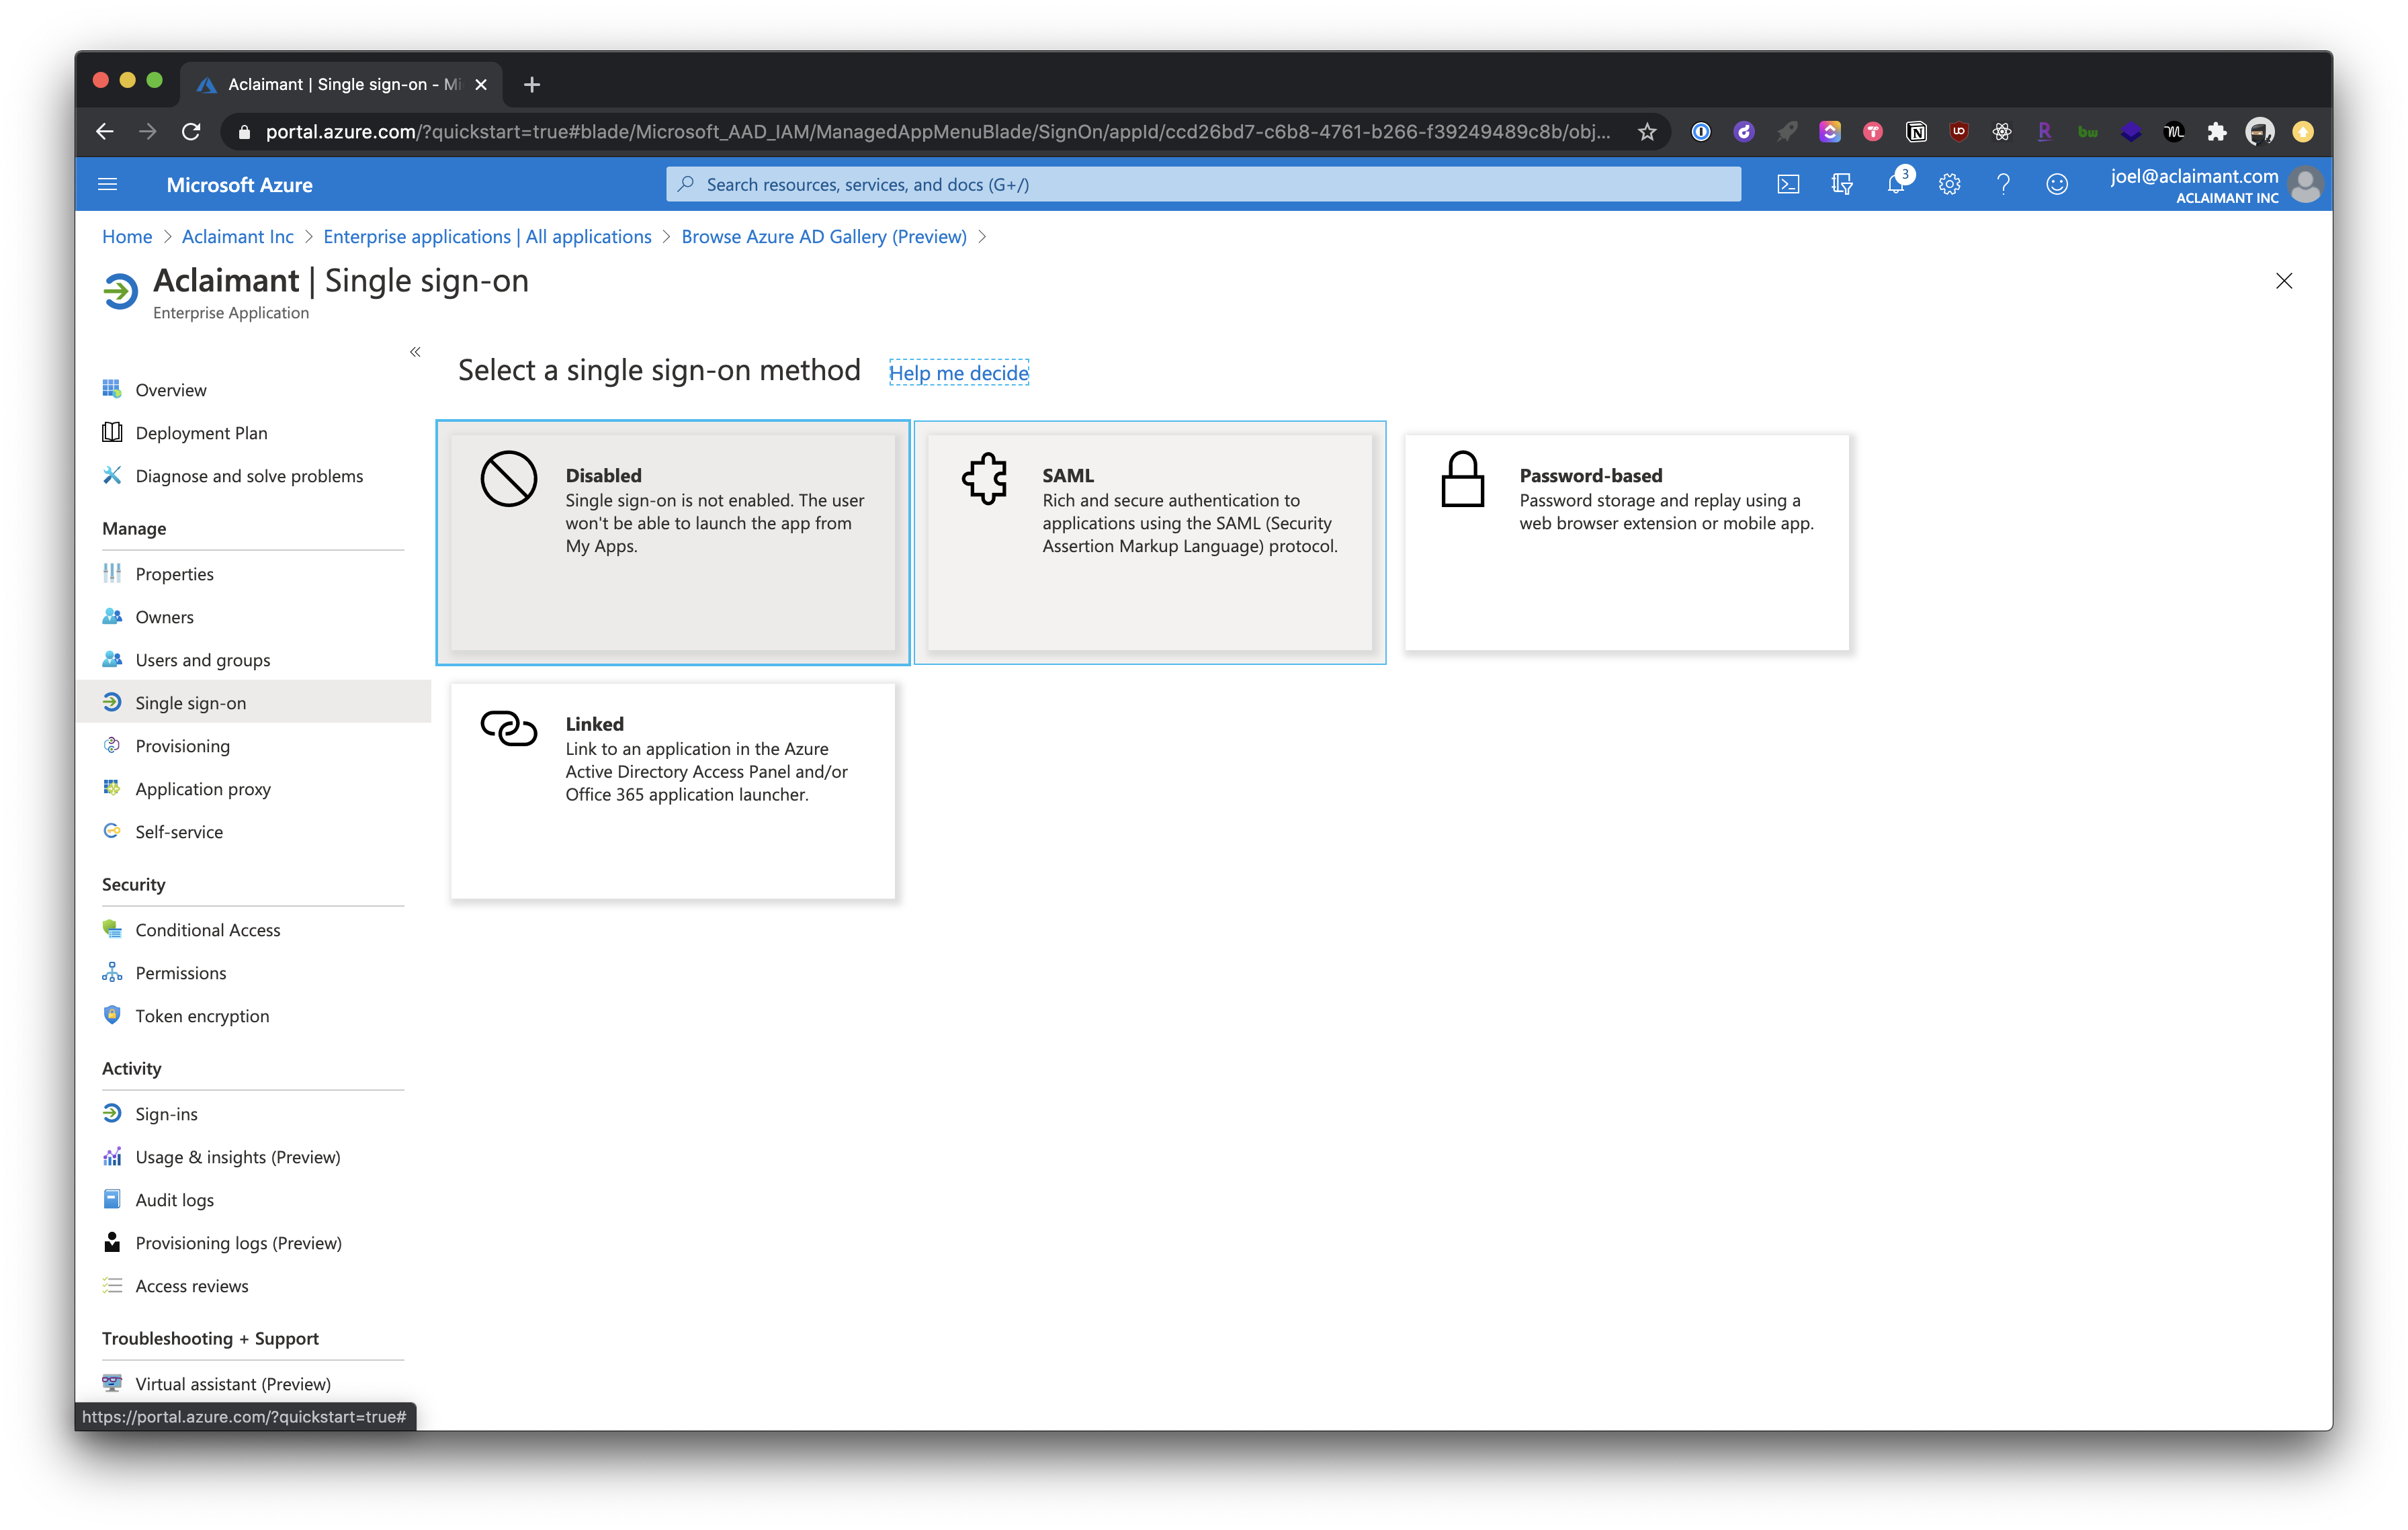Screen dimensions: 2408x1530
Task: Open Users and groups
Action: [x=202, y=660]
